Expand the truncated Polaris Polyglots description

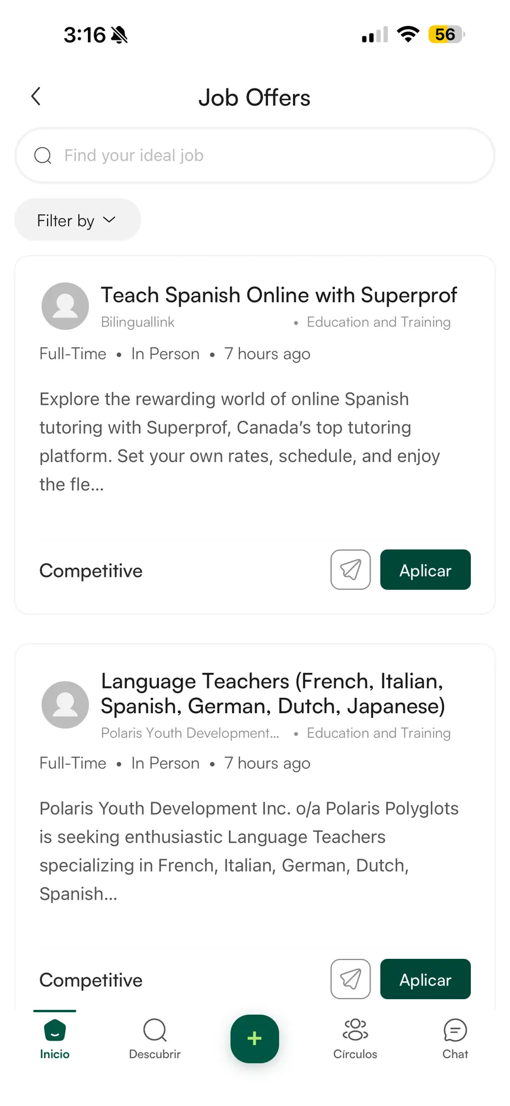tap(249, 851)
